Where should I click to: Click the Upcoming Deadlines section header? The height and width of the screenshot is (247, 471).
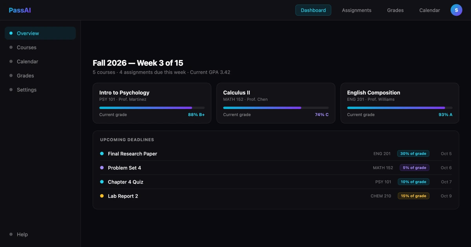coord(127,140)
